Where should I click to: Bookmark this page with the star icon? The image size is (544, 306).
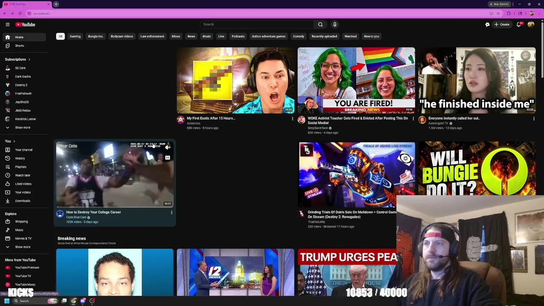point(498,13)
